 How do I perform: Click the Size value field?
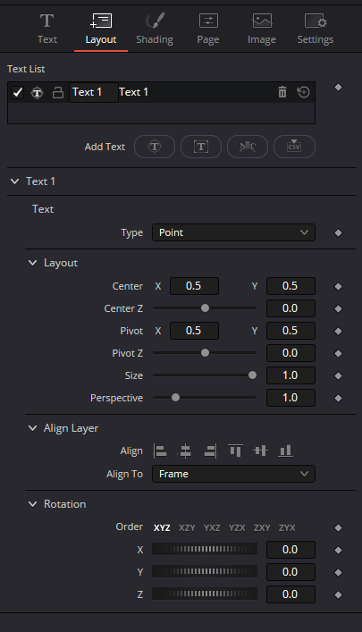(x=290, y=375)
